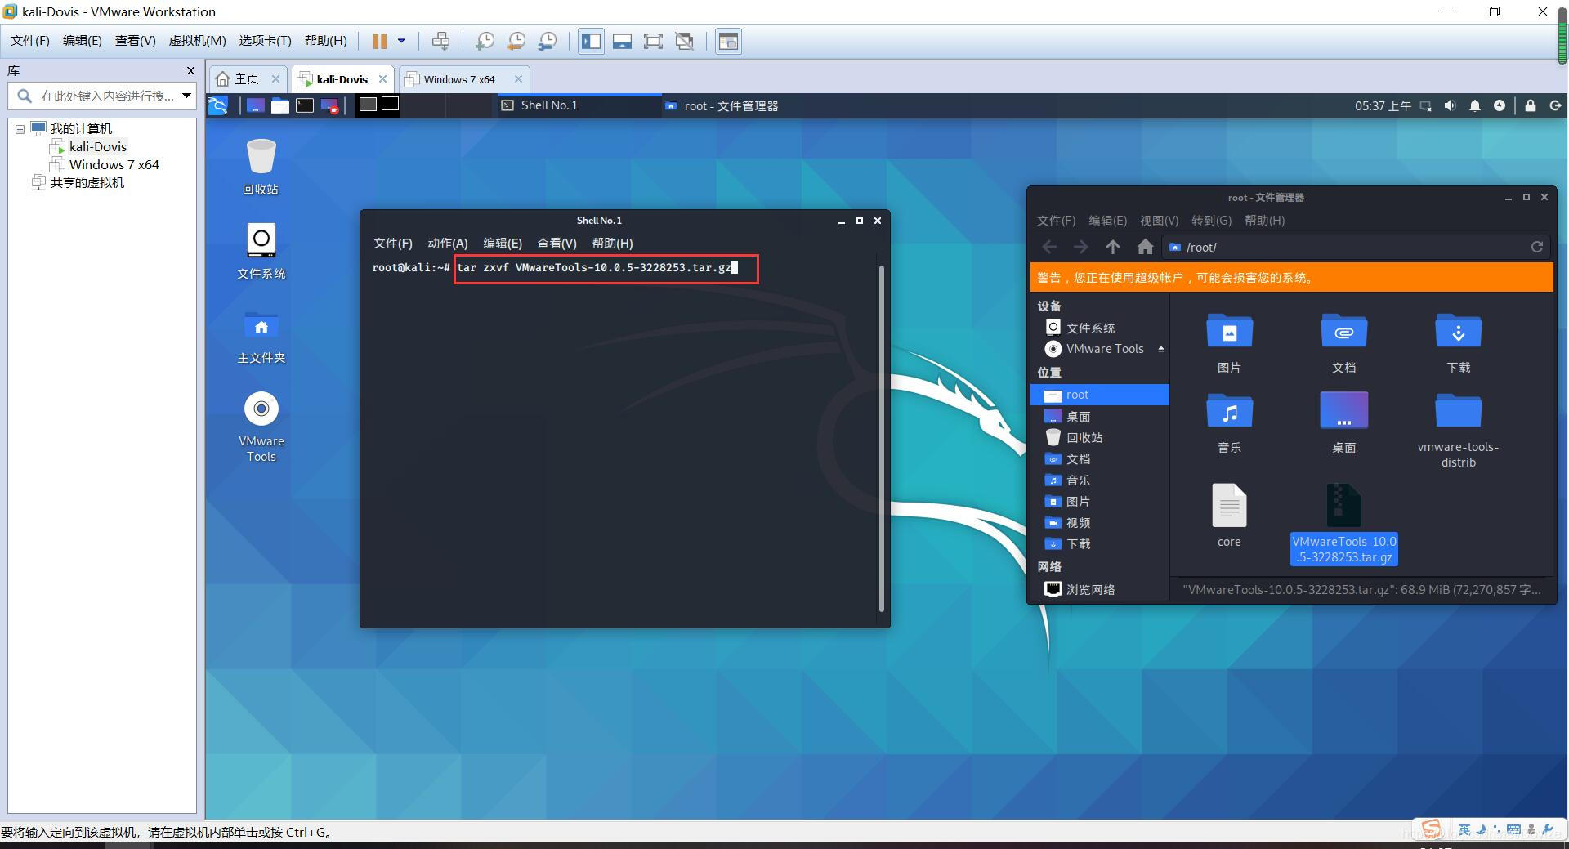Click the console view toolbar icon

(x=728, y=41)
